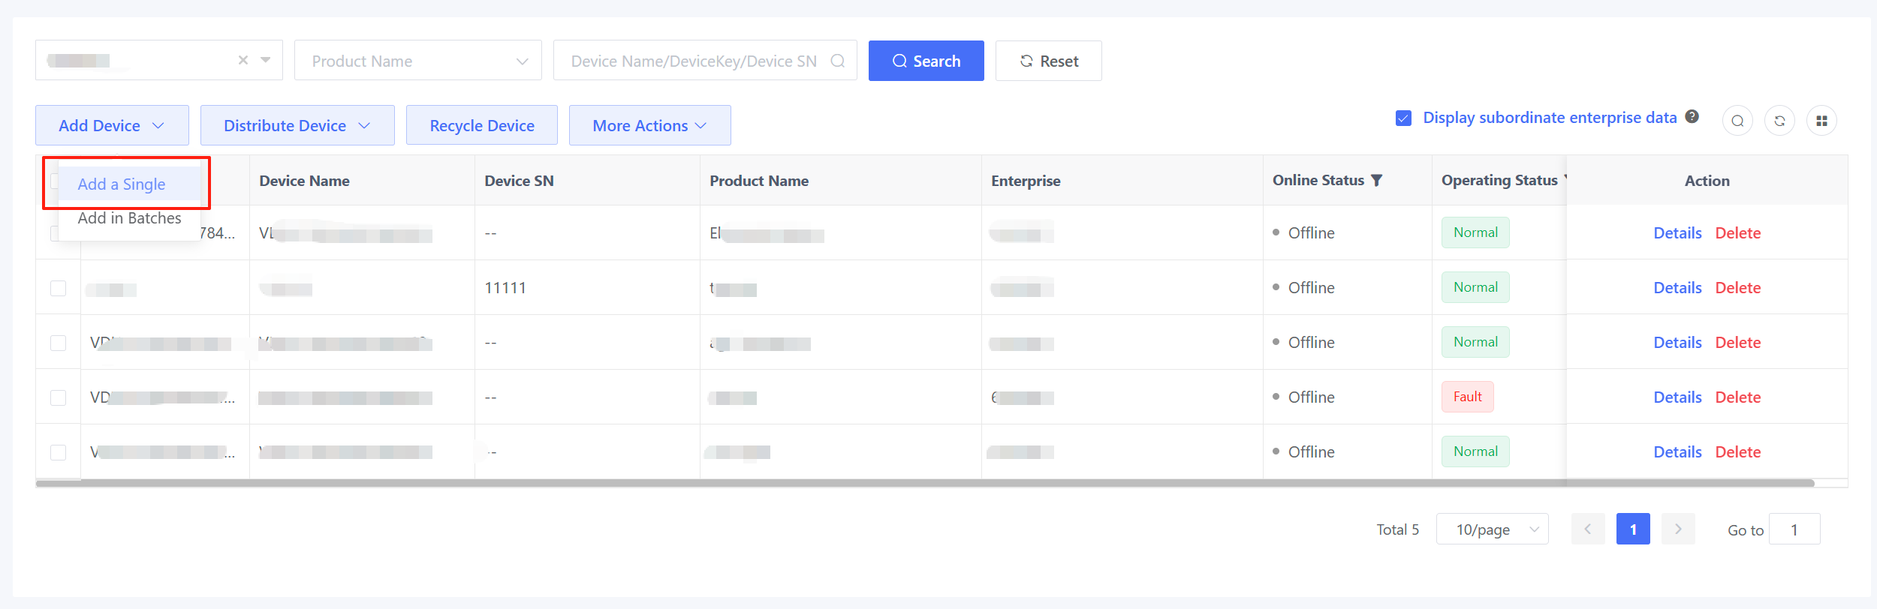Choose Add in Batches menu option
The width and height of the screenshot is (1877, 609).
(130, 218)
